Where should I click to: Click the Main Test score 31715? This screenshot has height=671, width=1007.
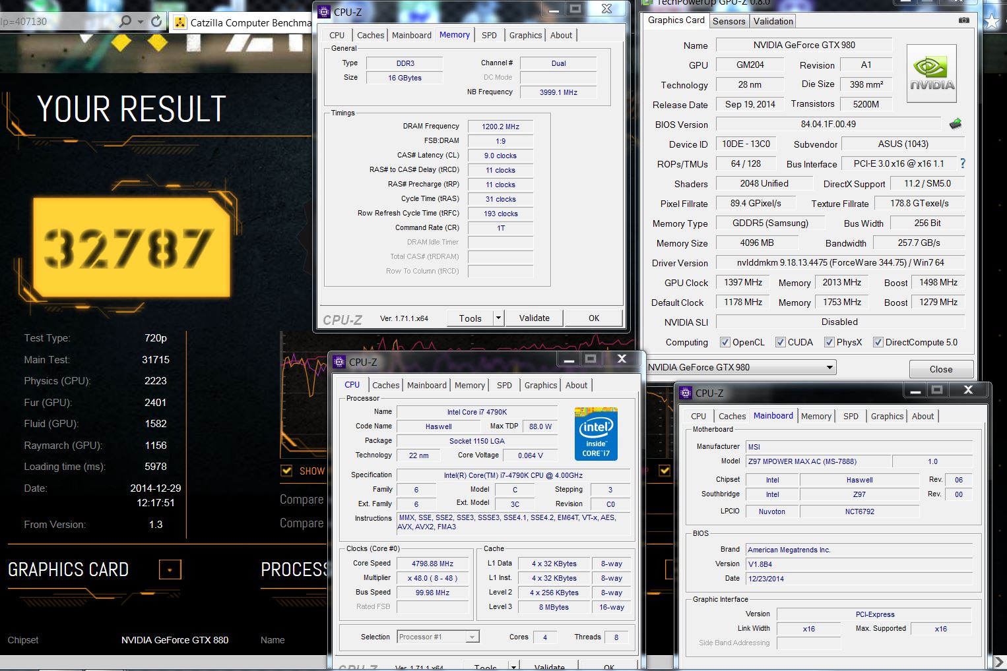tap(156, 359)
